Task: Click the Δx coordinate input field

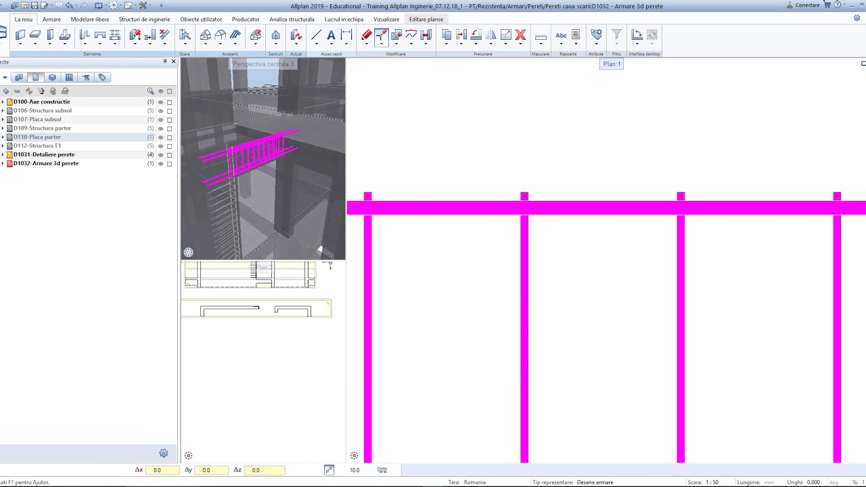Action: coord(164,470)
